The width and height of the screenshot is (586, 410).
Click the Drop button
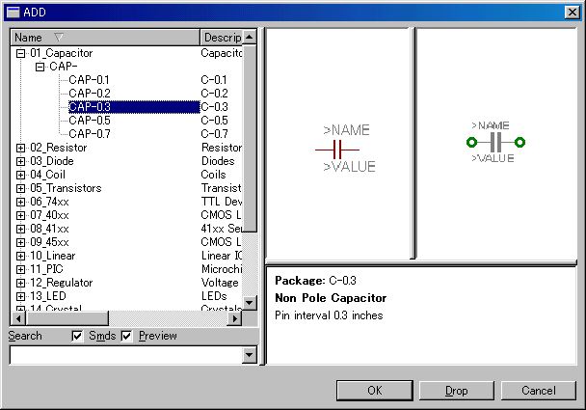(x=456, y=391)
